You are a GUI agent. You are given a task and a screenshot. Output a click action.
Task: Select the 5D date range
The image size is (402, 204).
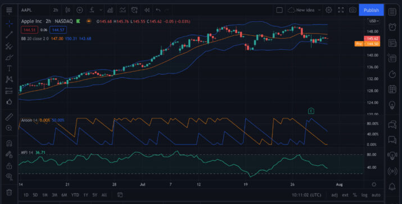click(x=35, y=195)
